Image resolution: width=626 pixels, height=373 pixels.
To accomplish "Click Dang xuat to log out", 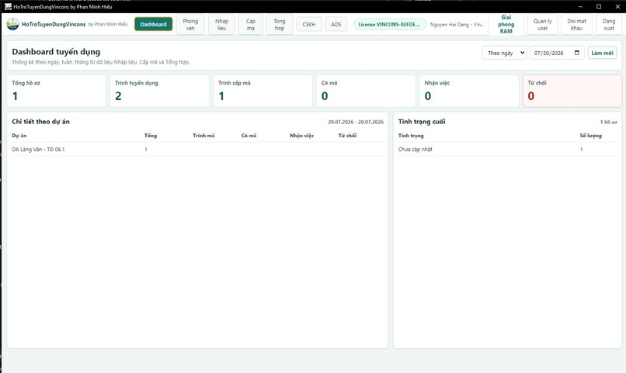I will (609, 24).
